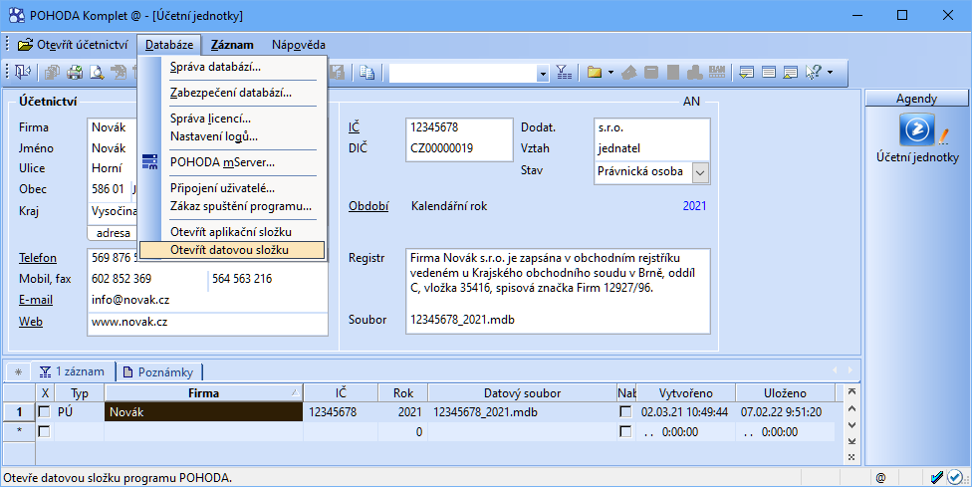Go to next record arrow

tap(851, 425)
